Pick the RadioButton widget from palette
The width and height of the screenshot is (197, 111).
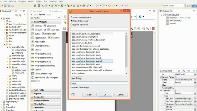[x=38, y=42]
